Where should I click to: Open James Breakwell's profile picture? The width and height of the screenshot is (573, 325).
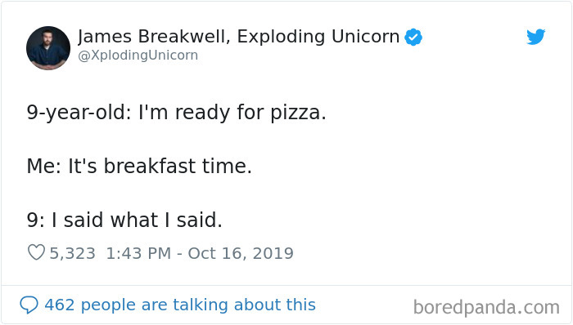tap(48, 47)
